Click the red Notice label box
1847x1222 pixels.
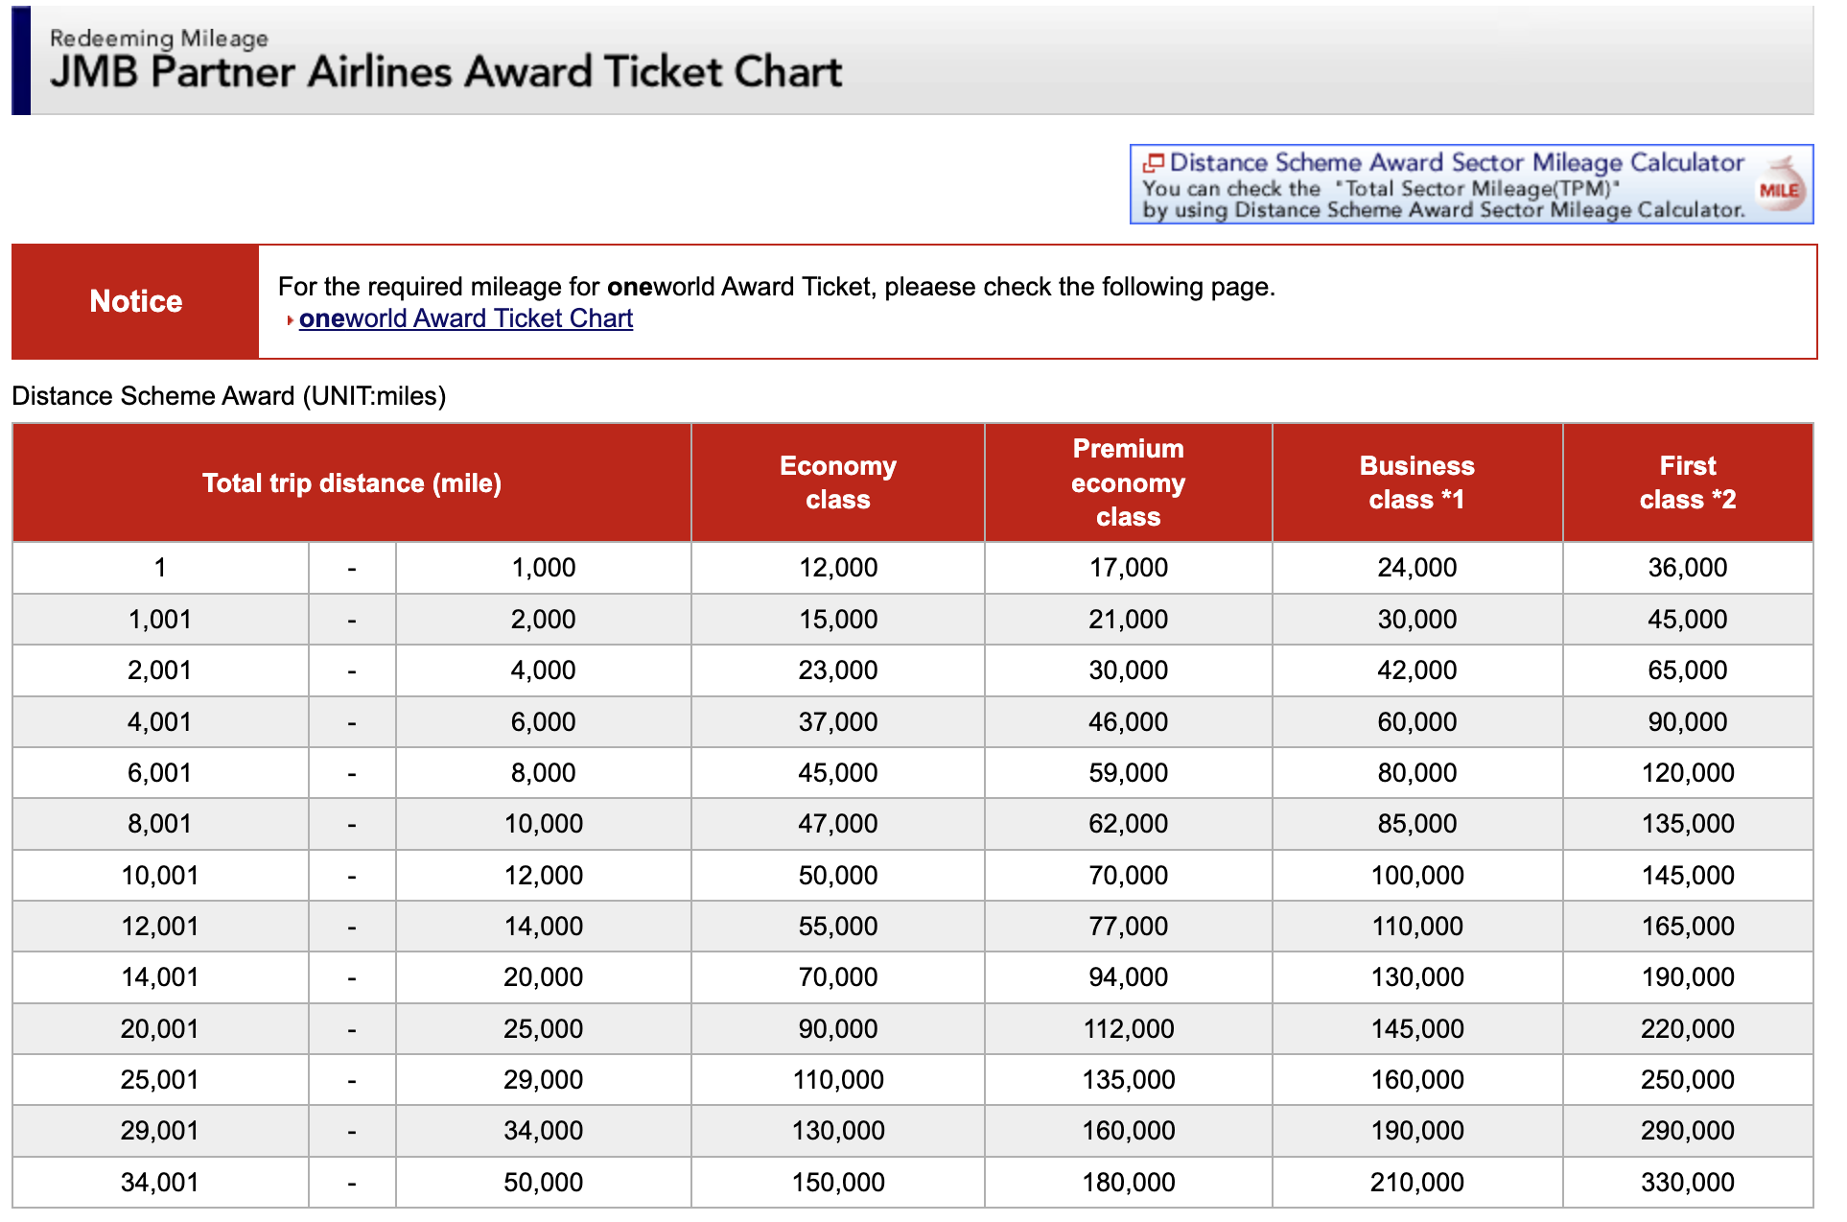(x=135, y=301)
